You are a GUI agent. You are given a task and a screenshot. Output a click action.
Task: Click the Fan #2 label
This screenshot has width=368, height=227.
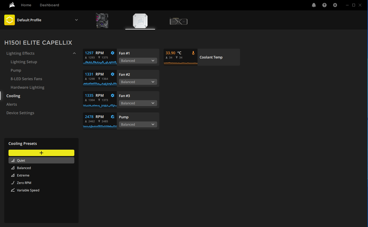tap(125, 74)
